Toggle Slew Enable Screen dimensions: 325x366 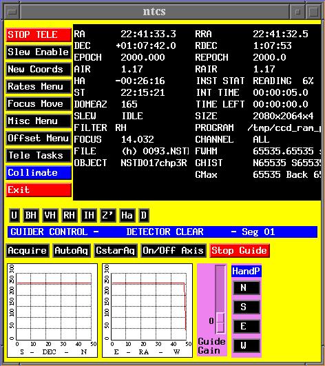pyautogui.click(x=39, y=52)
